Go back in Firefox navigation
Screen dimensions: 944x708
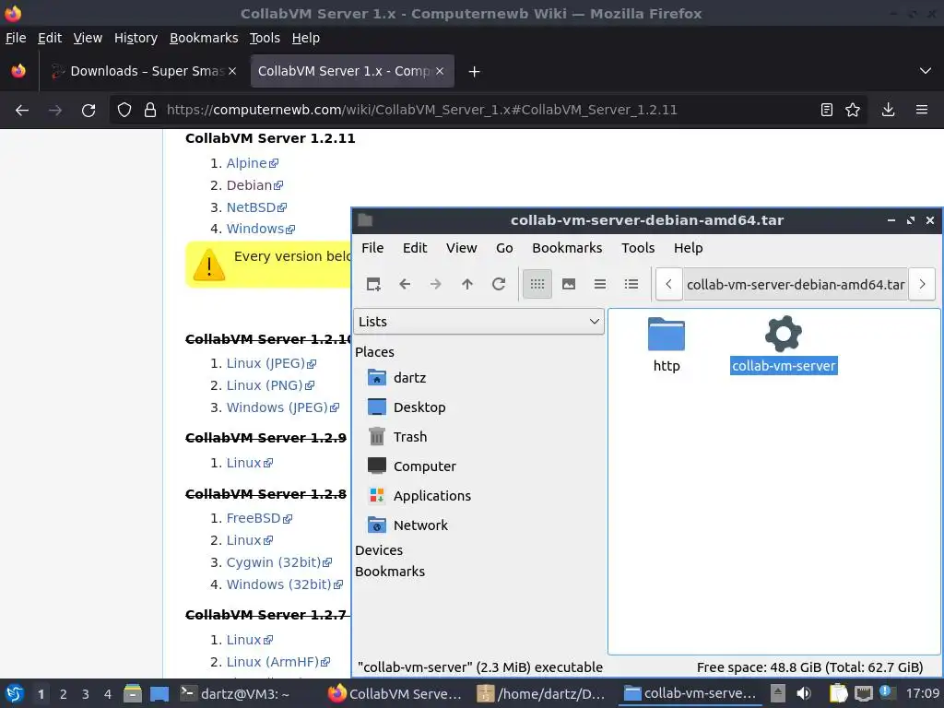(22, 111)
